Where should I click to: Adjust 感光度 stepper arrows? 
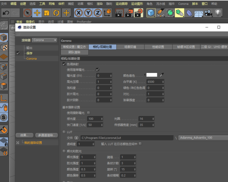click(102, 119)
